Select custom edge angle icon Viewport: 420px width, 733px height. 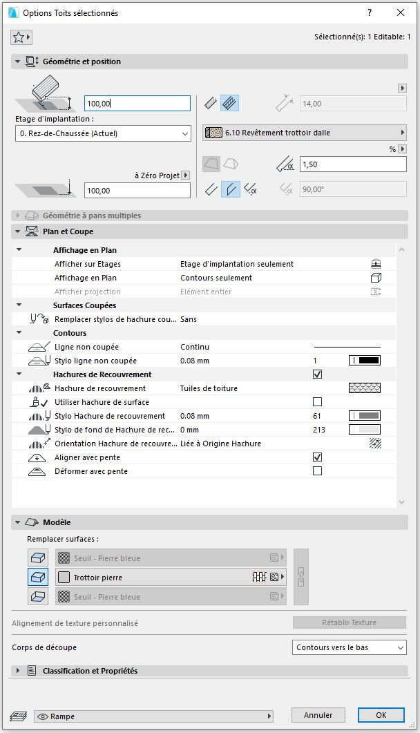coord(250,189)
